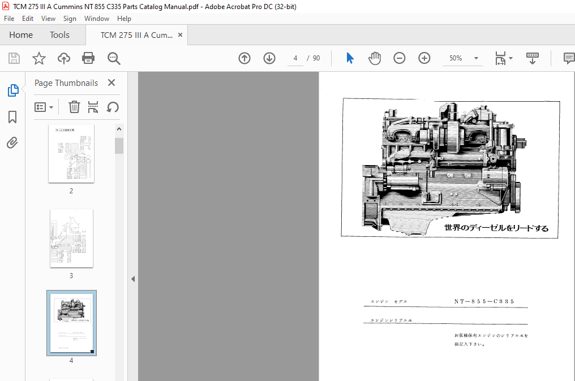Collapse the navigation pane arrow
This screenshot has height=381, width=575.
[x=133, y=279]
